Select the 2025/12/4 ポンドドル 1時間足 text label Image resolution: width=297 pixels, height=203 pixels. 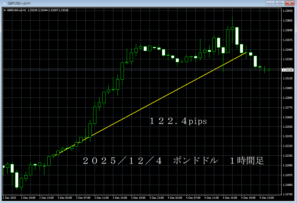click(173, 161)
